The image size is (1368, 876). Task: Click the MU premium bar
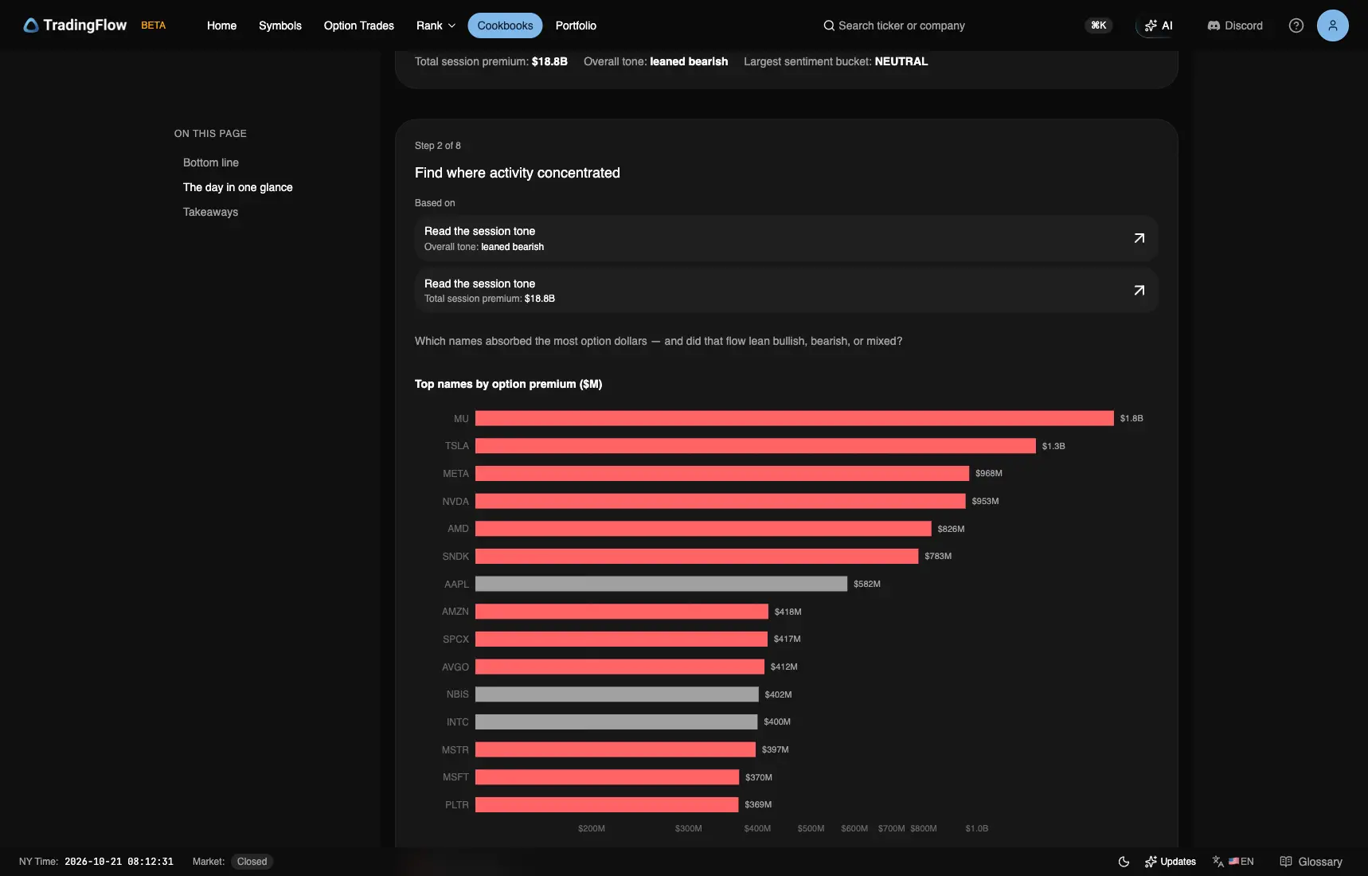(x=795, y=418)
